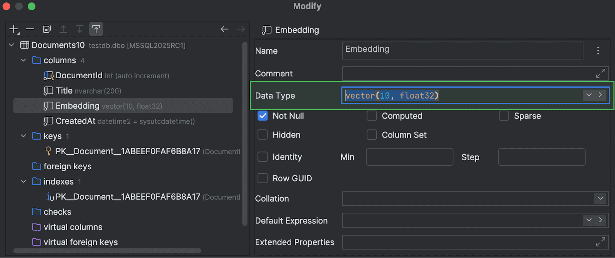Click the Duplicate object toolbar icon
Screen dimensions: 615x258
point(47,29)
